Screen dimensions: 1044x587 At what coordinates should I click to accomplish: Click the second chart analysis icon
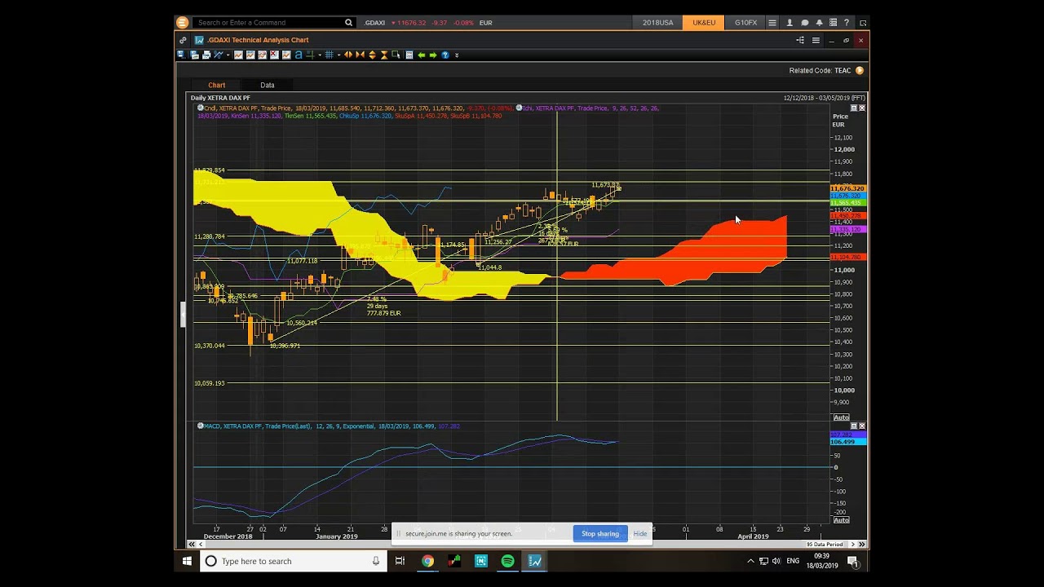coord(250,55)
